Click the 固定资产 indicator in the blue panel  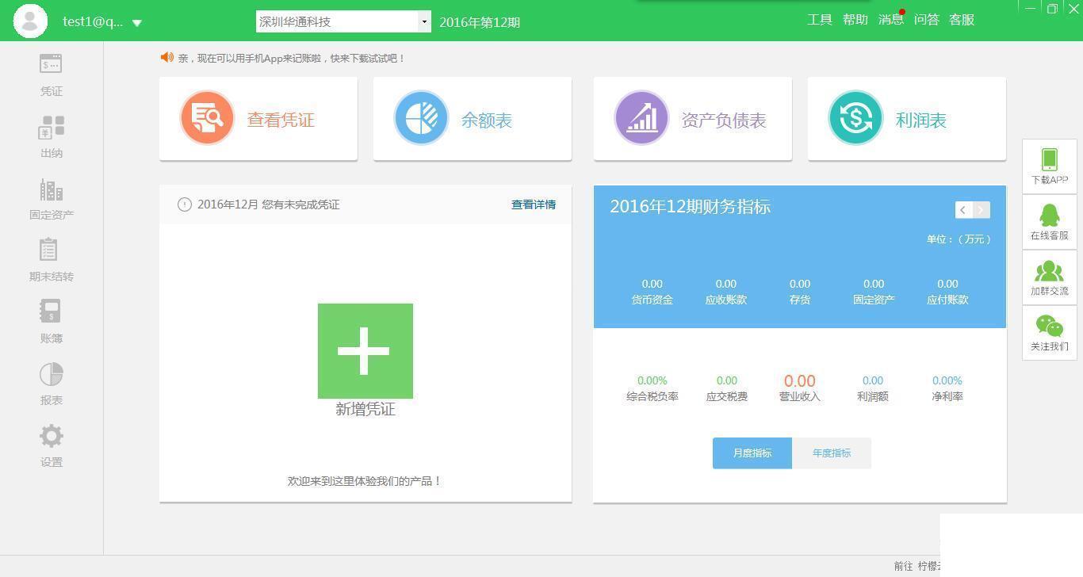874,292
